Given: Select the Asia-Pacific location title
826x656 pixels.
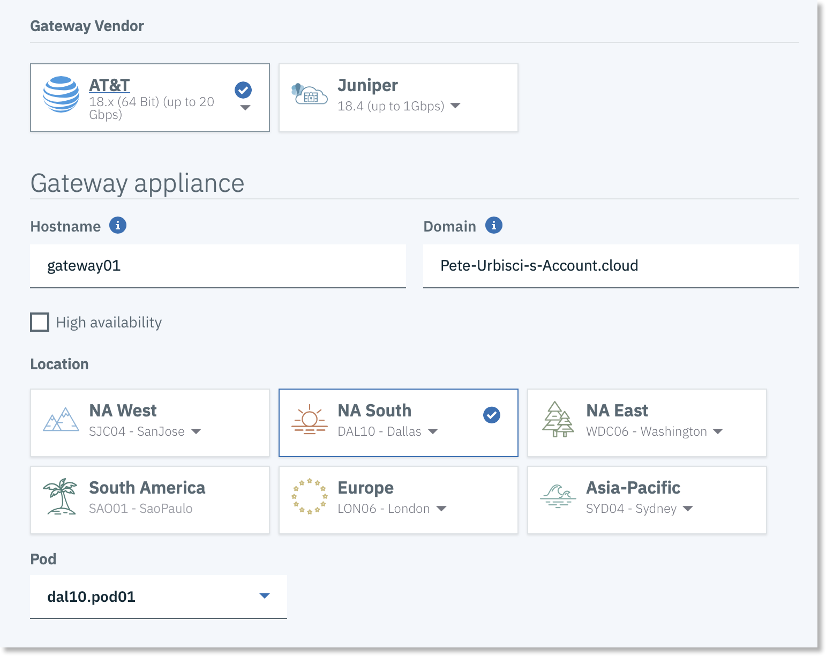Looking at the screenshot, I should point(633,488).
